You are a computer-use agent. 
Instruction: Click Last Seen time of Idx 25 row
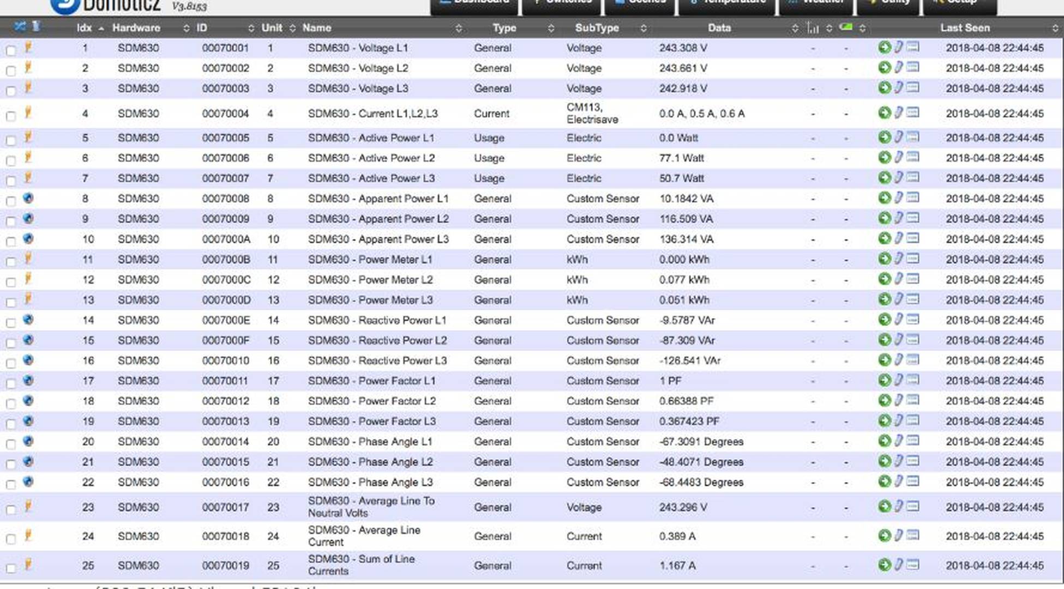[995, 566]
